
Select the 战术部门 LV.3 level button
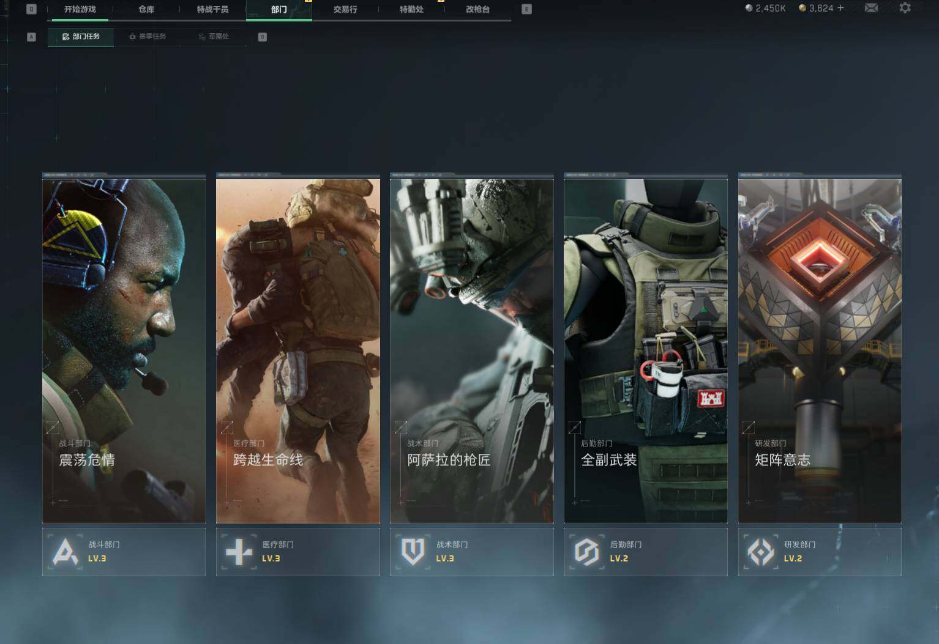(x=472, y=552)
